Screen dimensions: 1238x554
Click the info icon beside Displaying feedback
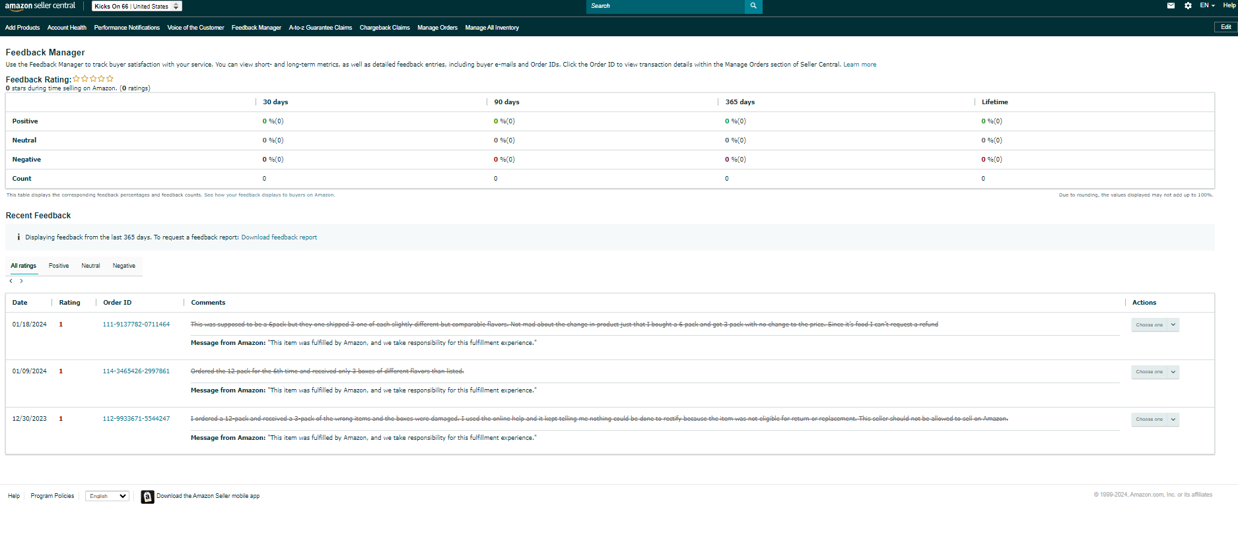pos(18,237)
